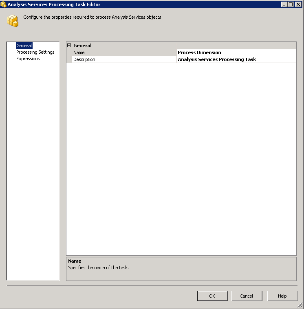Collapse the General property category
This screenshot has width=304, height=309.
[x=69, y=46]
